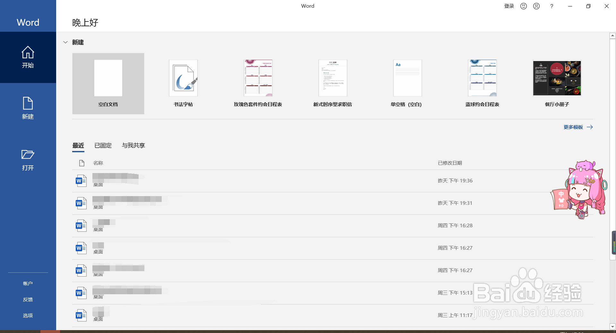This screenshot has width=616, height=333.
Task: Choose the 餐厅小册子 template
Action: 557,84
